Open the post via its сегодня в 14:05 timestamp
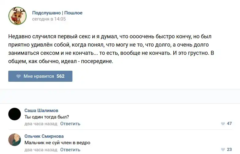The height and width of the screenshot is (154, 240). coord(49,19)
